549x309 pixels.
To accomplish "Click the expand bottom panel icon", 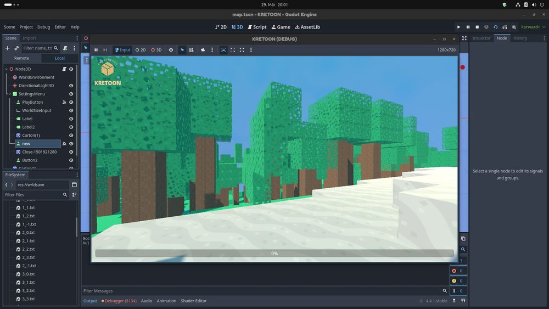I will pyautogui.click(x=463, y=301).
